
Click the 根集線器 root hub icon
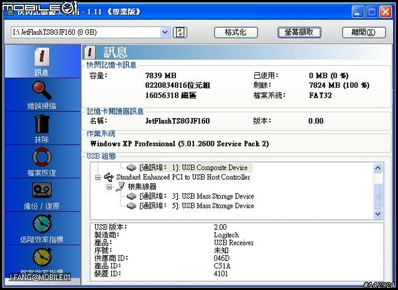120,187
